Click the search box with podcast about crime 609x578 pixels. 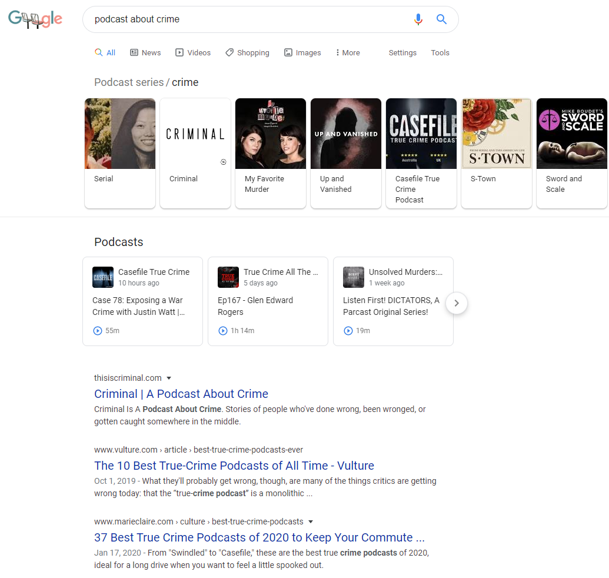click(247, 19)
